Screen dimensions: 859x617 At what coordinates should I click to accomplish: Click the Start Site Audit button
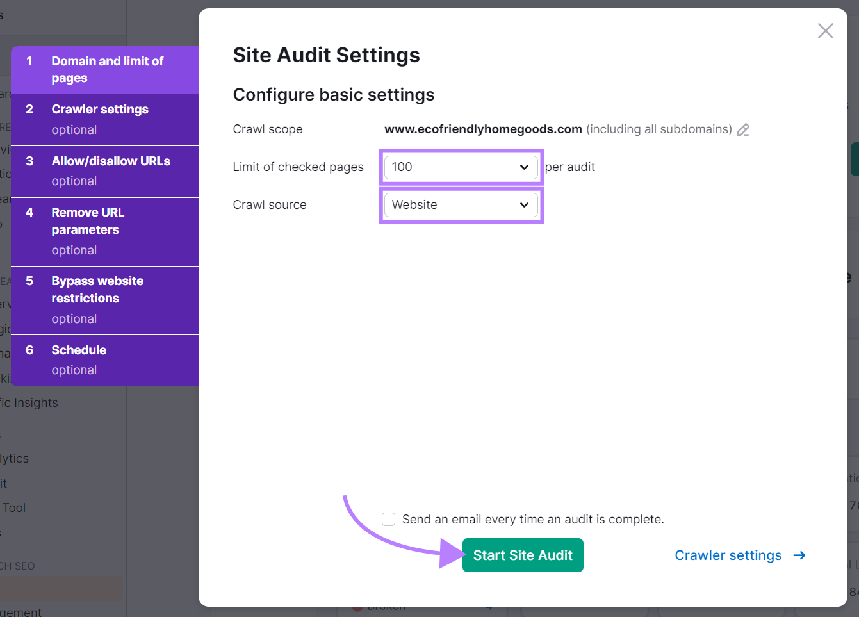click(x=523, y=555)
